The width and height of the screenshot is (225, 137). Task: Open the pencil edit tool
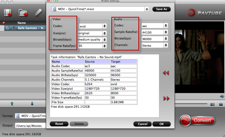pos(38,13)
